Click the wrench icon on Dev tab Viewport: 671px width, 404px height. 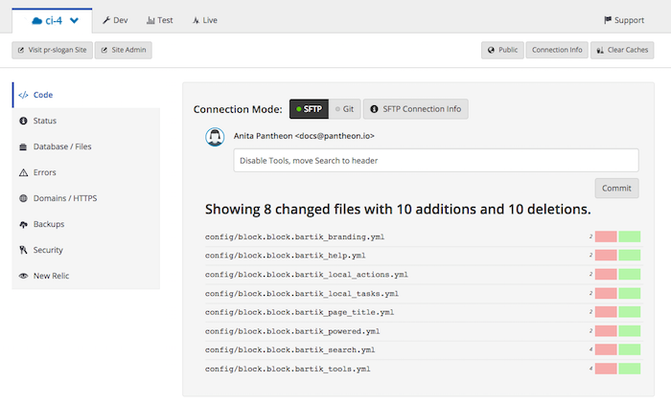pos(106,20)
